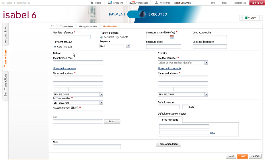
Task: Click the BNP Paribas Fortis bank logo
Action: click(251, 18)
